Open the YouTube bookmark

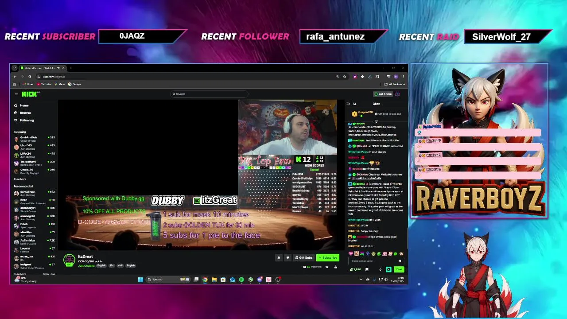[x=43, y=84]
